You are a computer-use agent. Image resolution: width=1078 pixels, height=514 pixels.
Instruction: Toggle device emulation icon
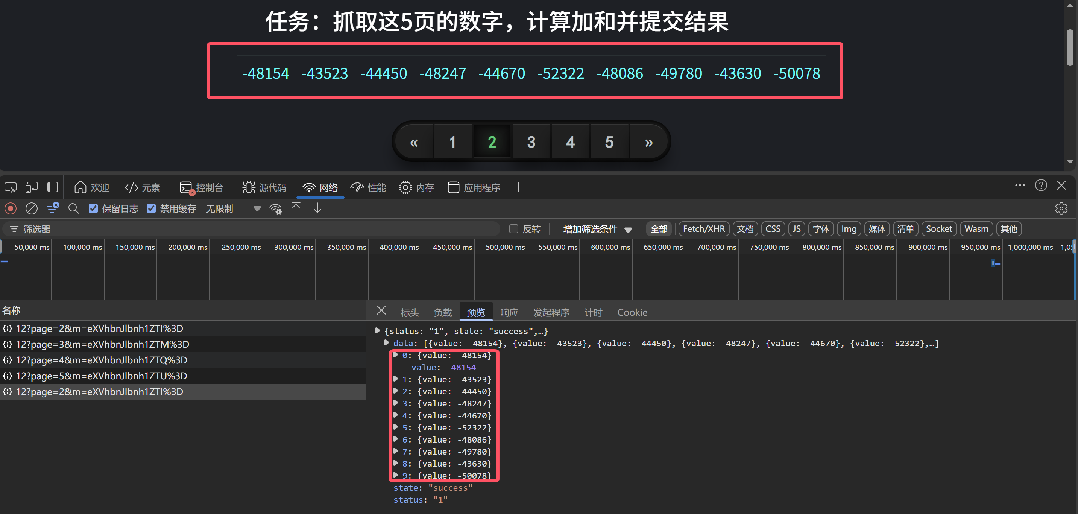(x=31, y=187)
